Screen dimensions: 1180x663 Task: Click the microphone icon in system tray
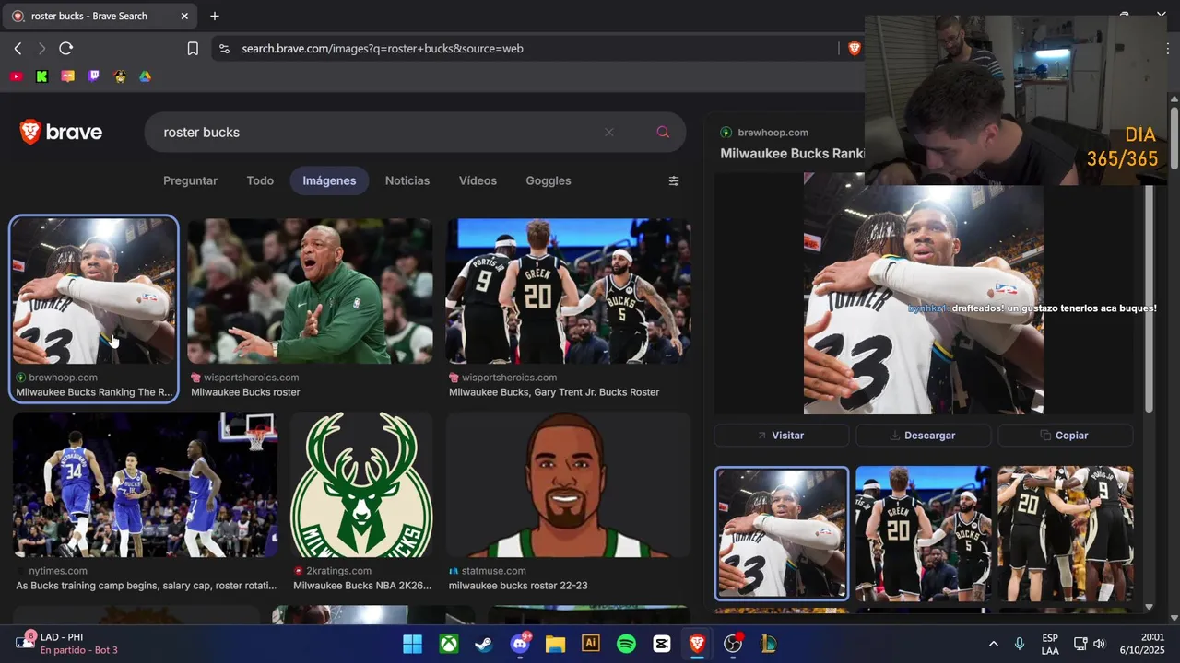(1020, 644)
